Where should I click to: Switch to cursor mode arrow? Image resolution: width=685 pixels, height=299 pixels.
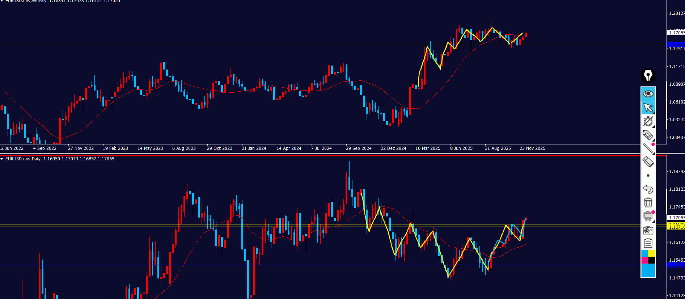[x=648, y=108]
